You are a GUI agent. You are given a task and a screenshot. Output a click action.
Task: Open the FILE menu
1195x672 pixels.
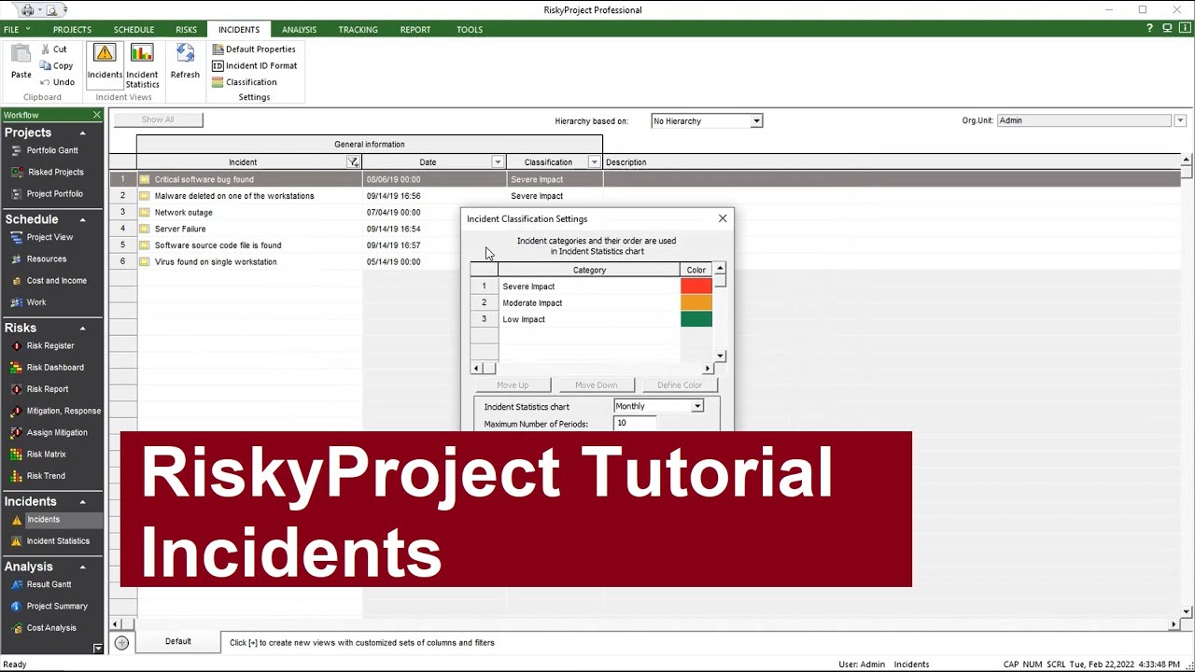(17, 30)
